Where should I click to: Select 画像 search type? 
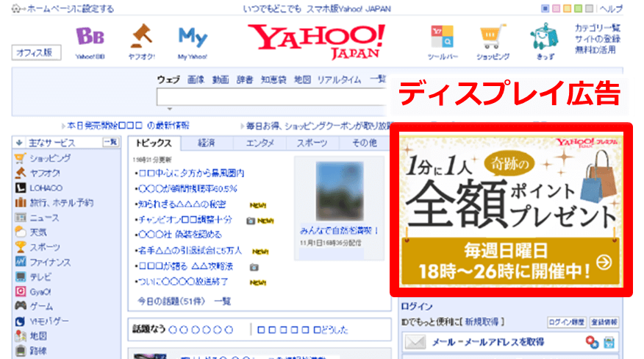pos(196,79)
